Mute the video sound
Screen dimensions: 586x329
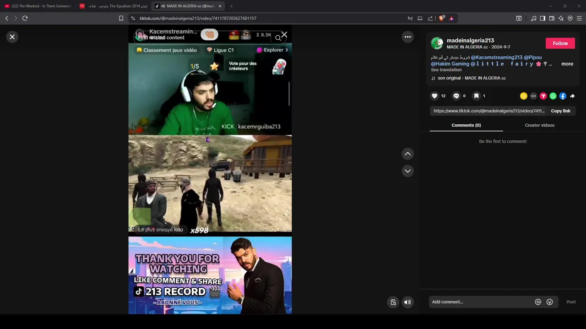pyautogui.click(x=407, y=302)
